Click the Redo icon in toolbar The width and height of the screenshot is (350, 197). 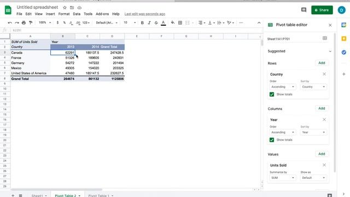(17, 23)
